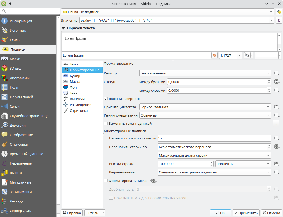Image resolution: width=283 pixels, height=217 pixels.
Task: Collapse the Образец текста section
Action: [x=63, y=28]
